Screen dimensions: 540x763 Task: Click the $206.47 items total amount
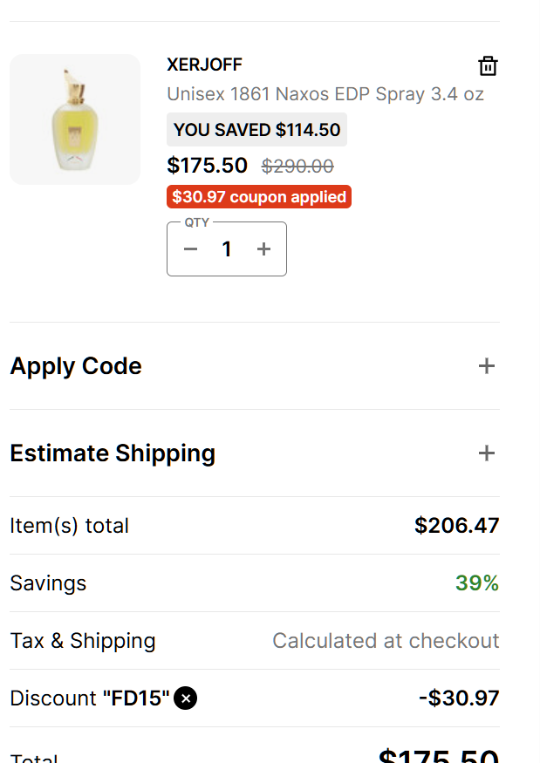click(456, 526)
